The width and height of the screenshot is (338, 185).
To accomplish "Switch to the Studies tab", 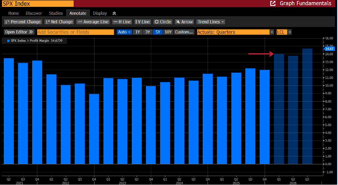I will pyautogui.click(x=56, y=13).
